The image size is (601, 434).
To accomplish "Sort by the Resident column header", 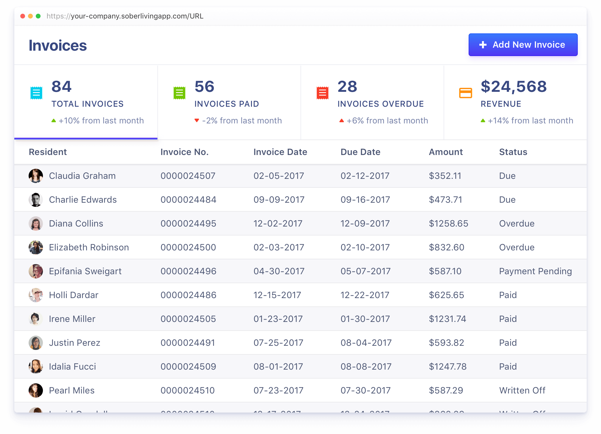I will click(48, 152).
